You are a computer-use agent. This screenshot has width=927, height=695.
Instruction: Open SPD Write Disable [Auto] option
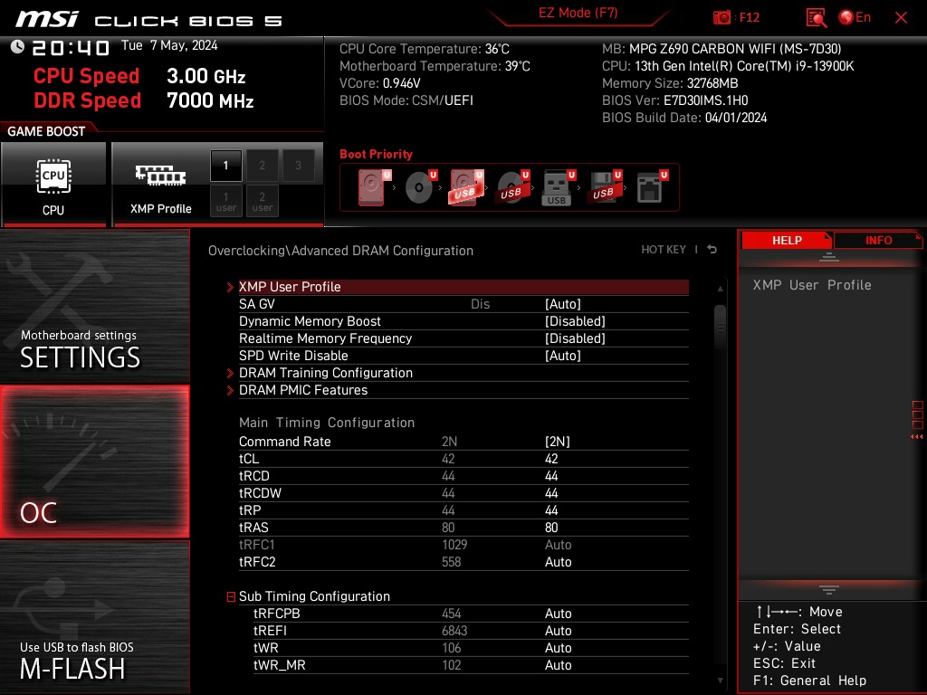click(x=563, y=355)
